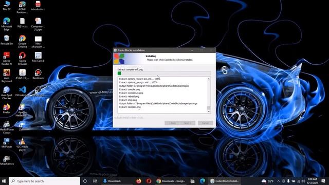The height and width of the screenshot is (185, 329).
Task: Open Refresh Drive desktop icon
Action: (7, 160)
